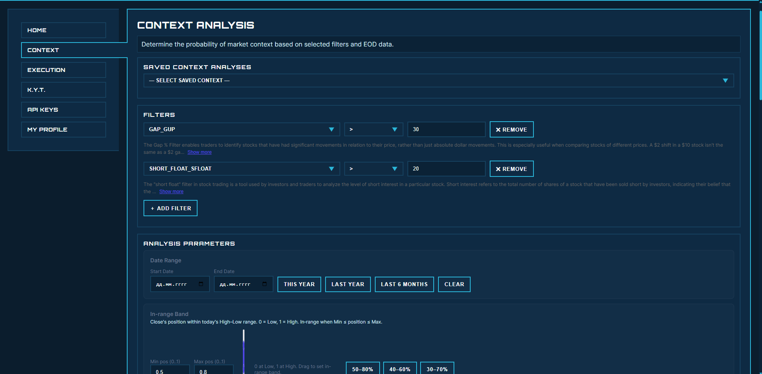Add a new filter
This screenshot has width=762, height=374.
tap(171, 208)
